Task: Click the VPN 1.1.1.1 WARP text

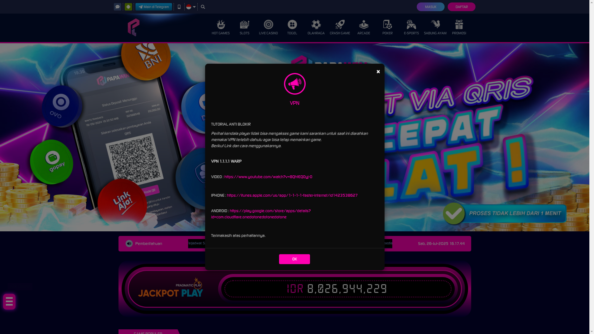Action: tap(226, 161)
